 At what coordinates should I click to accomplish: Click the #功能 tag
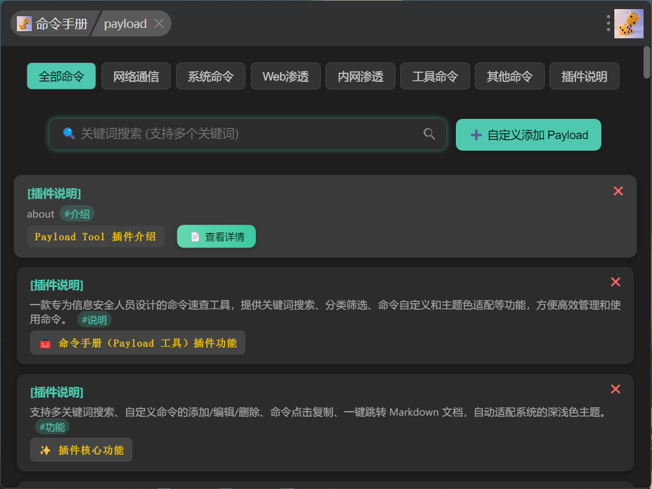click(x=52, y=427)
